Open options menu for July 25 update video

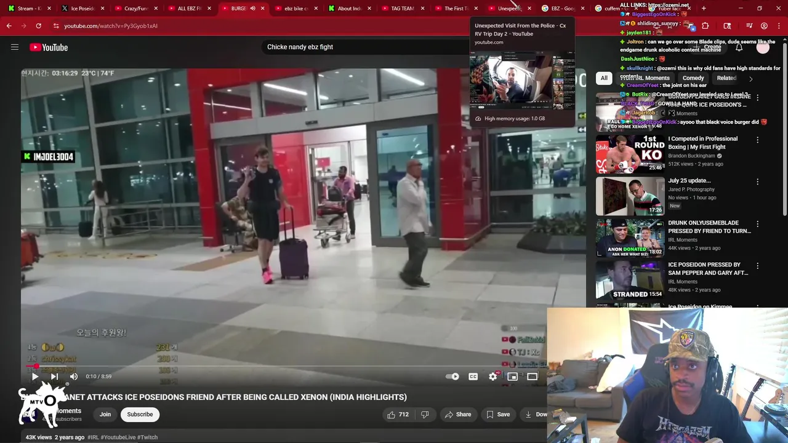click(758, 182)
